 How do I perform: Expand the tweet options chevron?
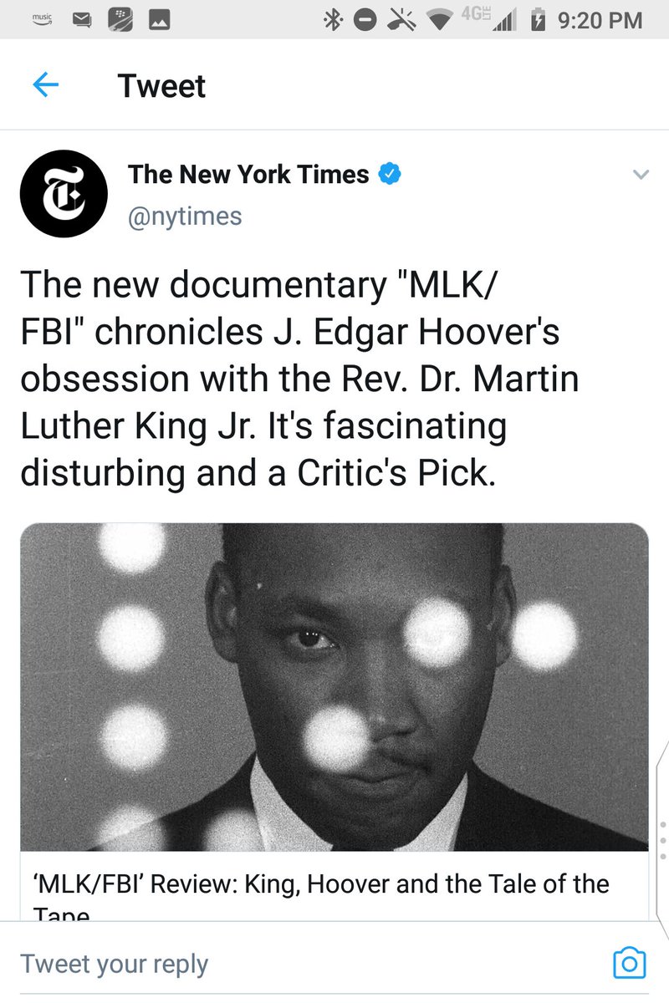click(x=641, y=175)
